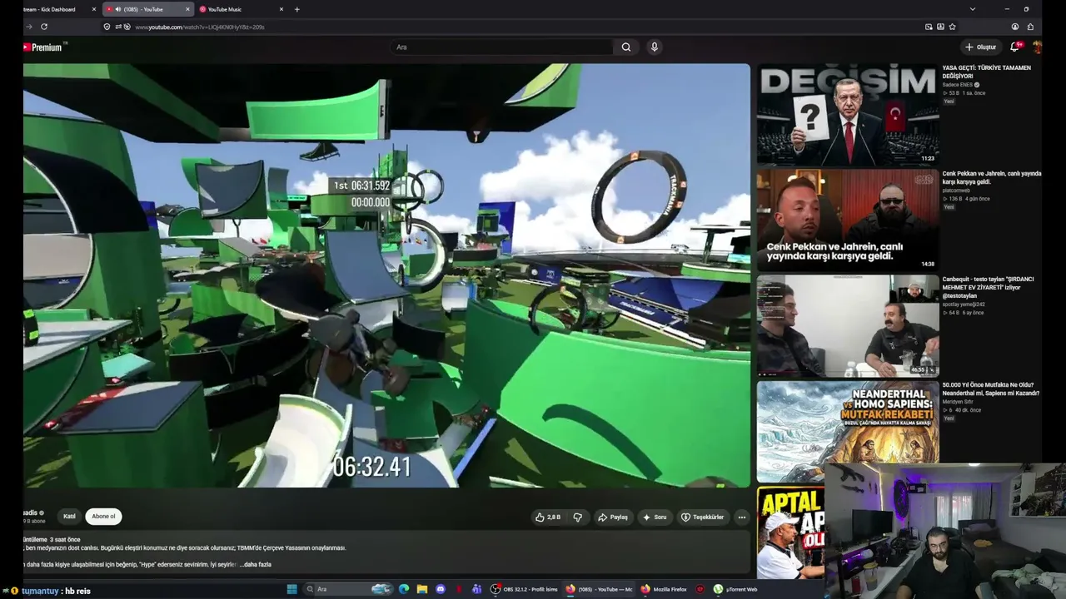Mute the tab via speaker icon
This screenshot has height=599, width=1066.
click(x=117, y=9)
